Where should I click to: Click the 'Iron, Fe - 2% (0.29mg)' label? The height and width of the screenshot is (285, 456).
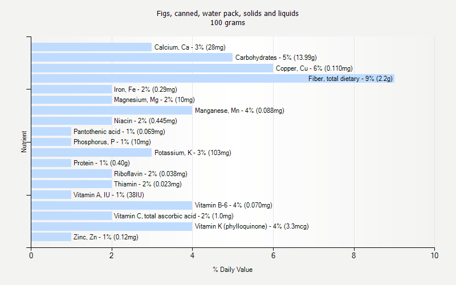[x=145, y=89]
